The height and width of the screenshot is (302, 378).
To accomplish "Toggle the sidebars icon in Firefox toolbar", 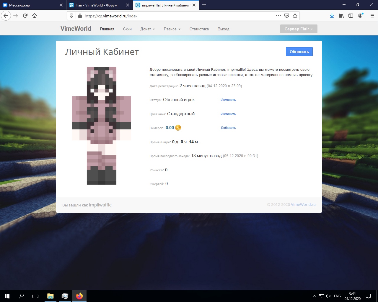I will click(x=351, y=16).
